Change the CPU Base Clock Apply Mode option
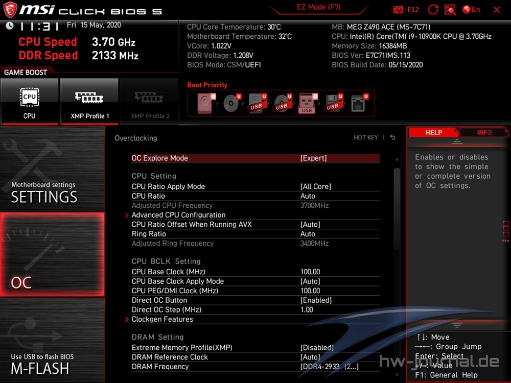Screen dimensions: 511x383 (255, 281)
